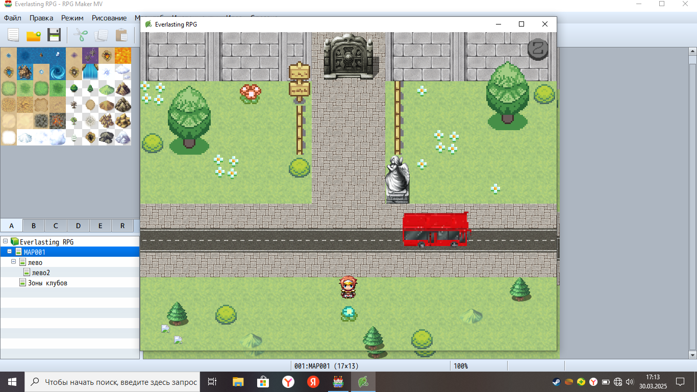
Task: Select the round leafy tree tile
Action: click(x=74, y=88)
